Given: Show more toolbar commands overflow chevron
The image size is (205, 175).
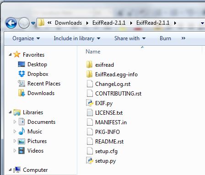Looking at the screenshot, I should [x=183, y=38].
